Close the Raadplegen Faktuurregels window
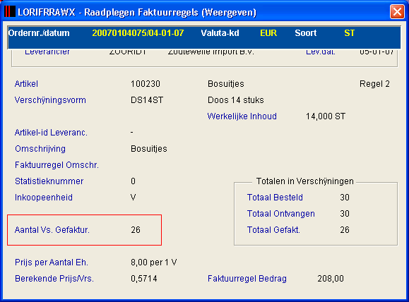409x302 pixels. pos(397,12)
